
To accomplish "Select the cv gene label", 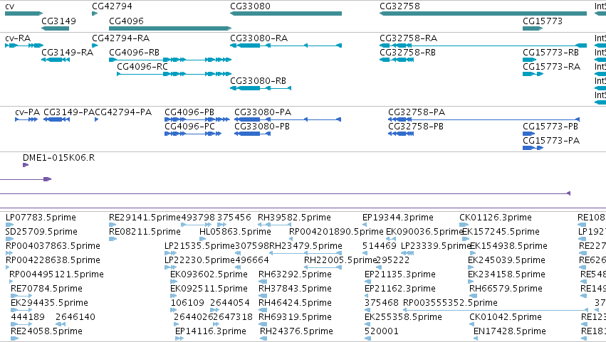I will tap(10, 6).
